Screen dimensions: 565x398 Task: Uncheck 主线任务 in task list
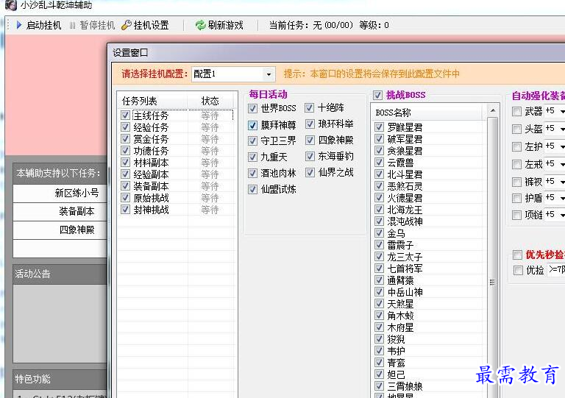click(125, 116)
